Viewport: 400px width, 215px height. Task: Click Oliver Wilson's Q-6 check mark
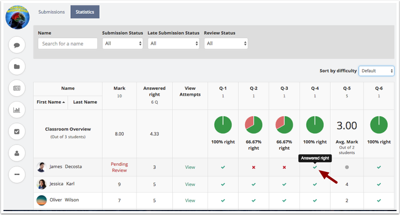tap(379, 200)
